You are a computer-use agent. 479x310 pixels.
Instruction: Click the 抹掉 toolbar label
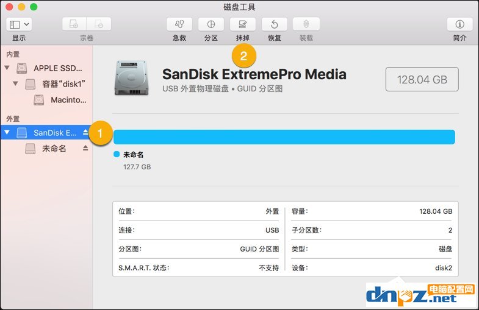(x=243, y=38)
